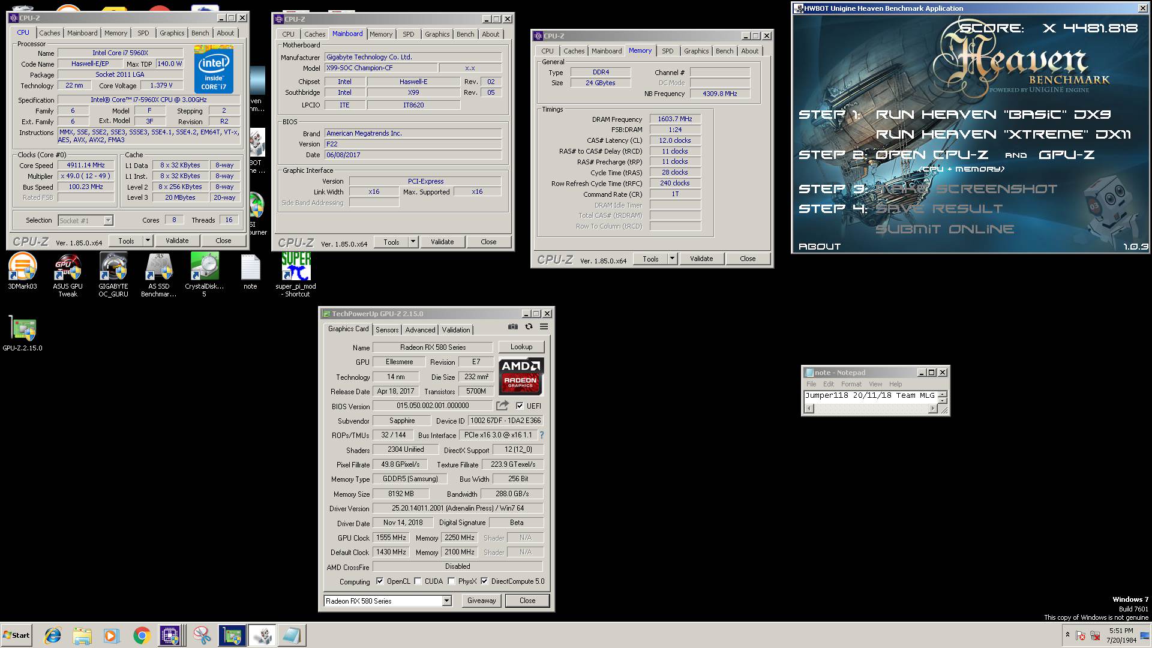Image resolution: width=1152 pixels, height=648 pixels.
Task: Click the bus interface question mark help icon
Action: point(541,435)
